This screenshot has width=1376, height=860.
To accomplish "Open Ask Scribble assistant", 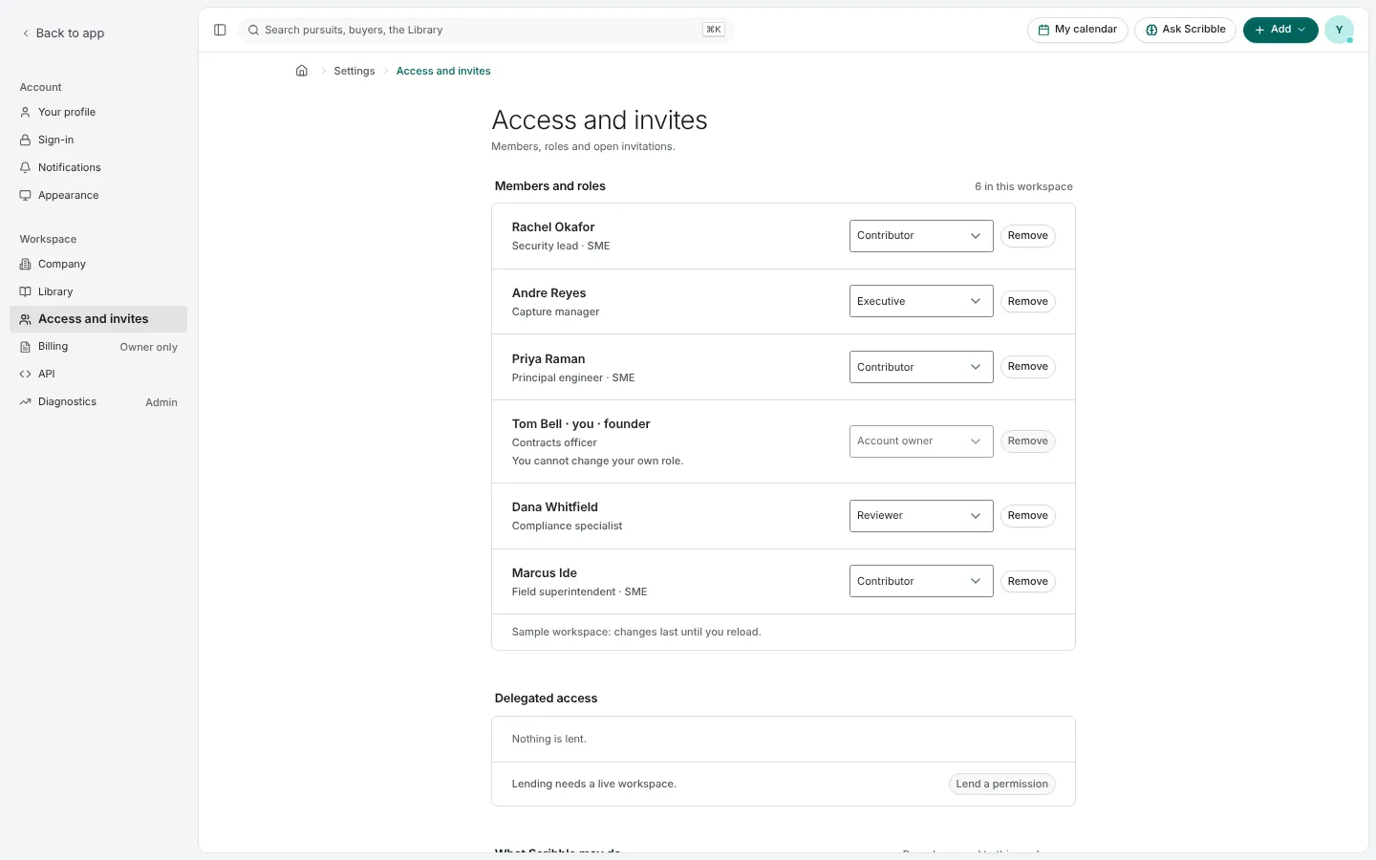I will (x=1185, y=30).
